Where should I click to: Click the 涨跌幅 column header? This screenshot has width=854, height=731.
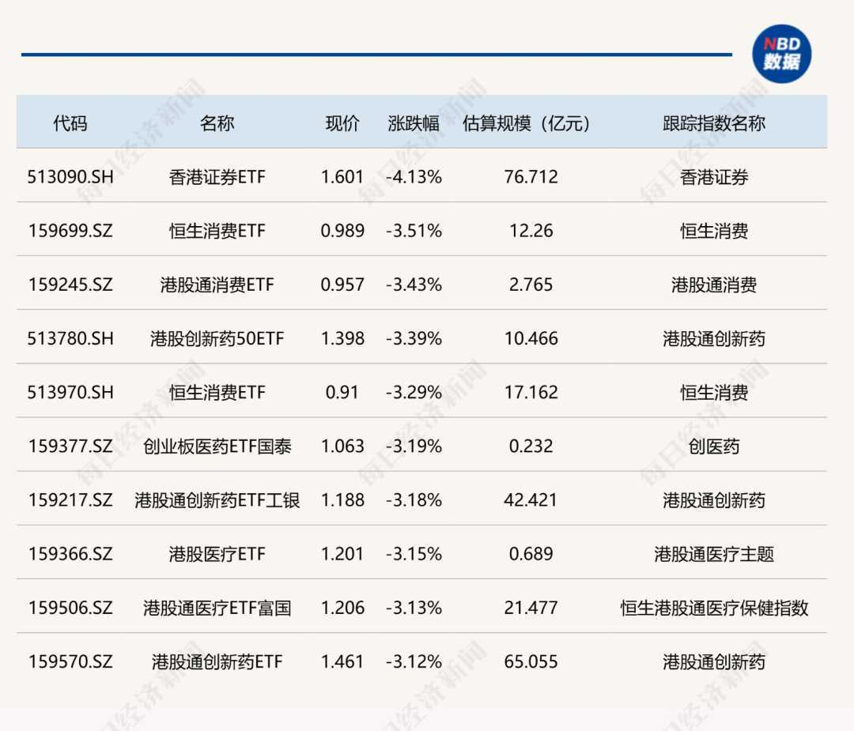pyautogui.click(x=414, y=123)
